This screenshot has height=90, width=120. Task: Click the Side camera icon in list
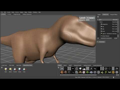(x=101, y=29)
